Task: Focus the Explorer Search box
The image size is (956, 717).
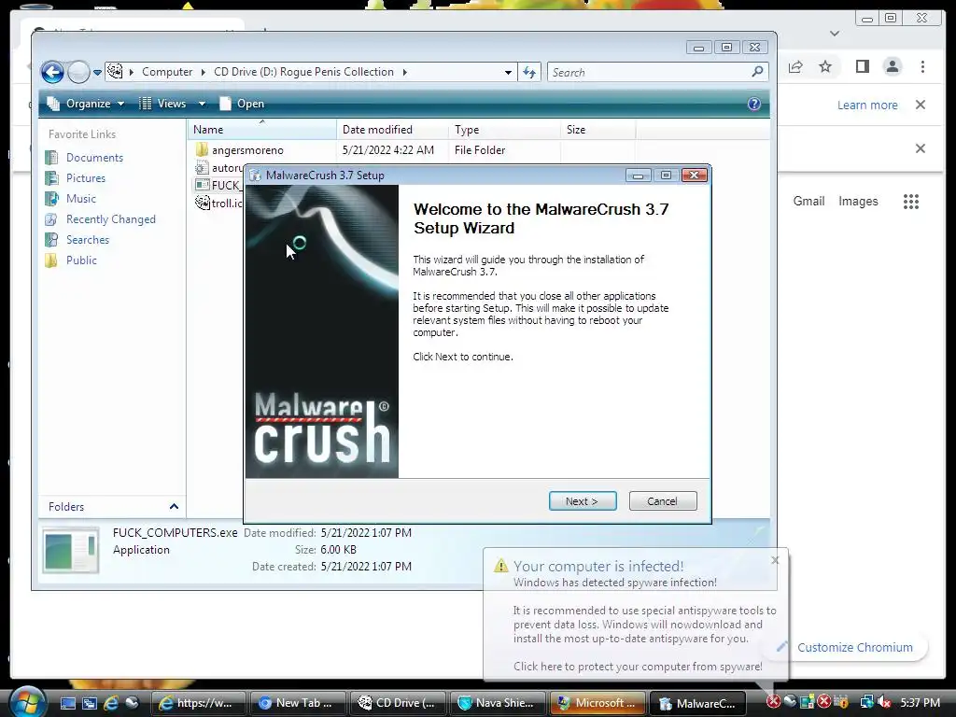Action: click(650, 73)
